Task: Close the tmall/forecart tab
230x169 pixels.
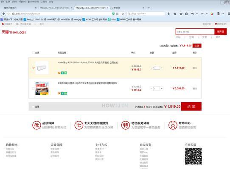Action: click(107, 8)
